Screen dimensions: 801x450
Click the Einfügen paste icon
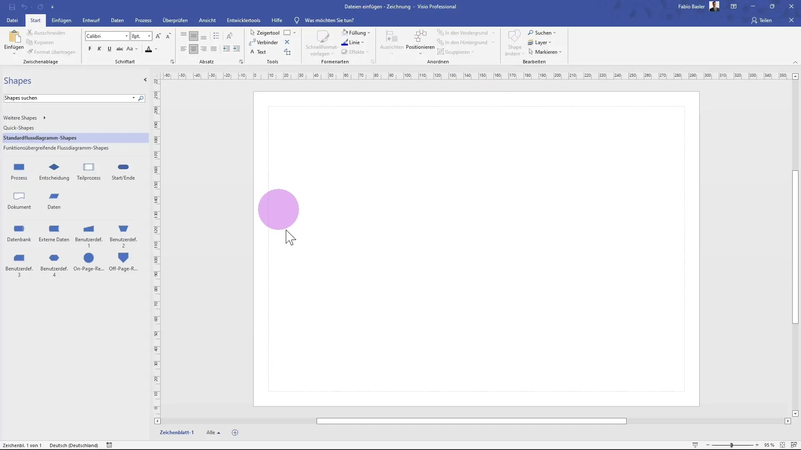14,37
